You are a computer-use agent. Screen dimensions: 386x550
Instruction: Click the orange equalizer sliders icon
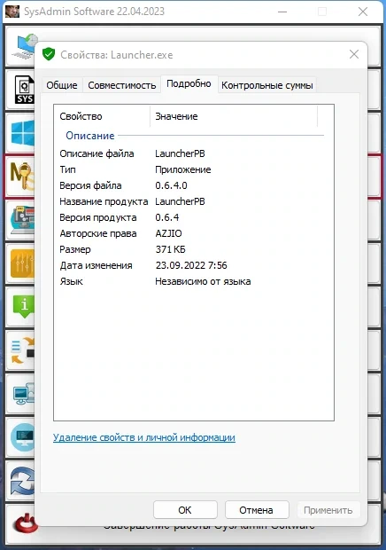point(22,263)
